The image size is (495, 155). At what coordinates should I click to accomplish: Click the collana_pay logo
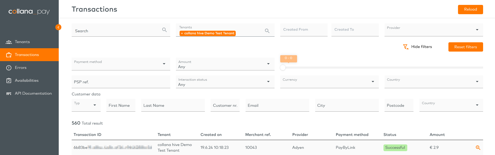pos(29,12)
